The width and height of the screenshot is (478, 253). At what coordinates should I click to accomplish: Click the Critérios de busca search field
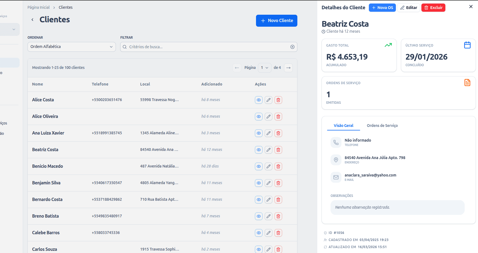click(x=208, y=47)
